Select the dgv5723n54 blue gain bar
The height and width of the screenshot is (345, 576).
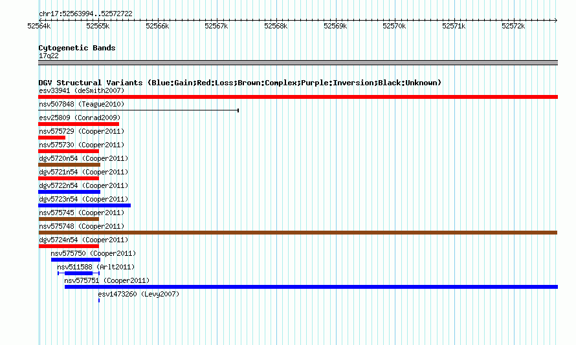[85, 205]
